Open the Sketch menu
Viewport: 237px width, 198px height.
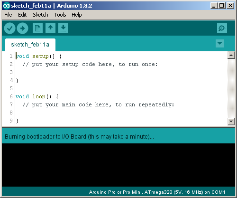click(40, 15)
